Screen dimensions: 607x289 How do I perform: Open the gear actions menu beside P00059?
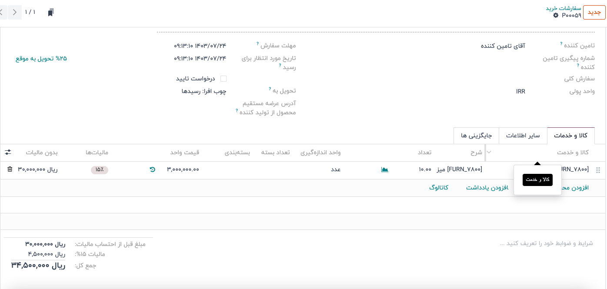(556, 16)
